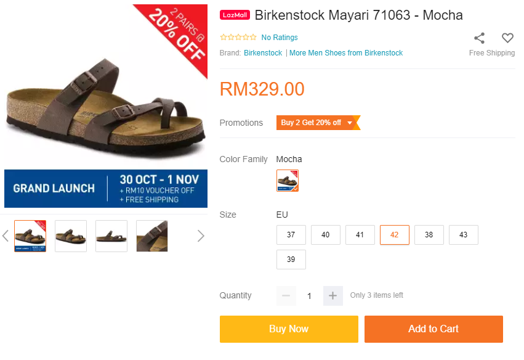Pick size 39 option

(x=291, y=260)
